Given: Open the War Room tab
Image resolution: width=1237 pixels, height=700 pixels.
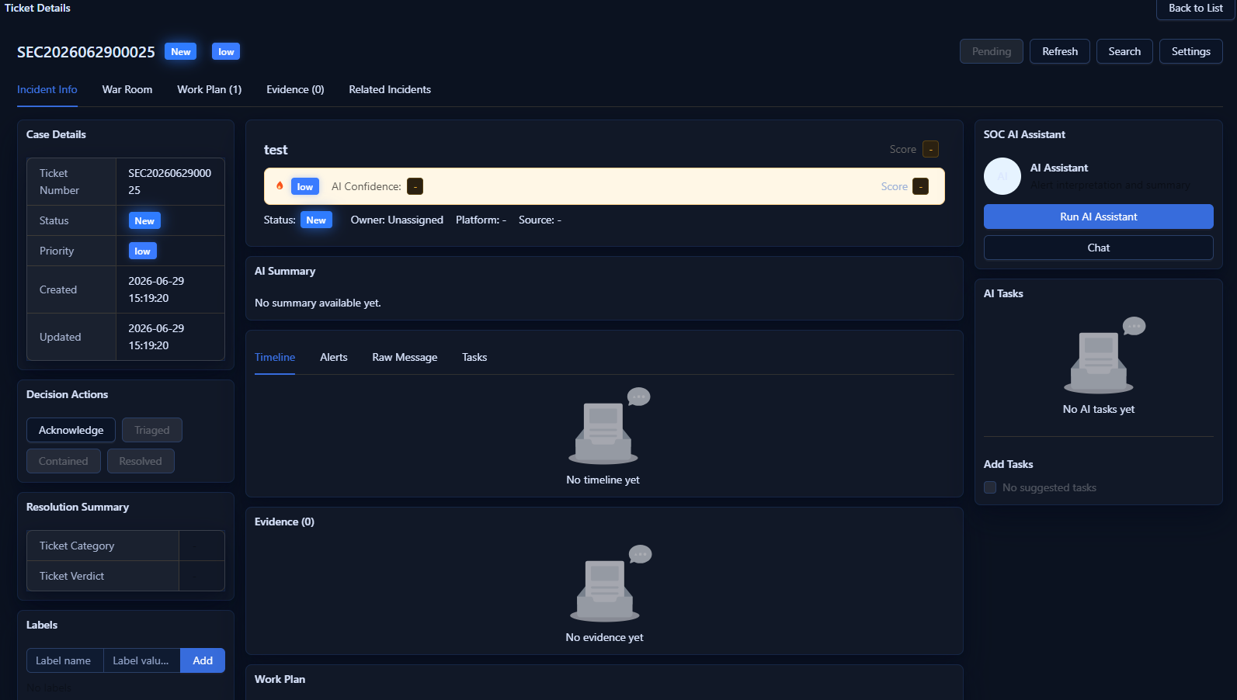Looking at the screenshot, I should [127, 89].
